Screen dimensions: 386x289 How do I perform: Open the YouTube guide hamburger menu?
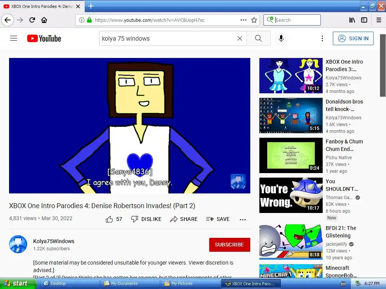click(x=14, y=38)
